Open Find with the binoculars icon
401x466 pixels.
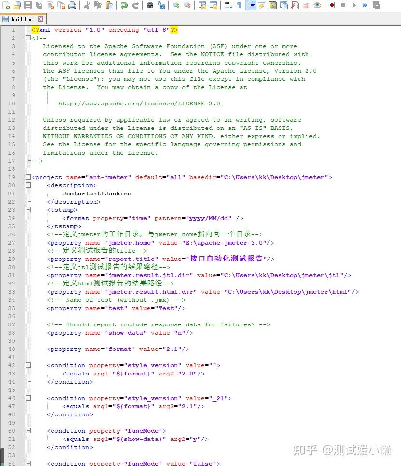pyautogui.click(x=150, y=5)
